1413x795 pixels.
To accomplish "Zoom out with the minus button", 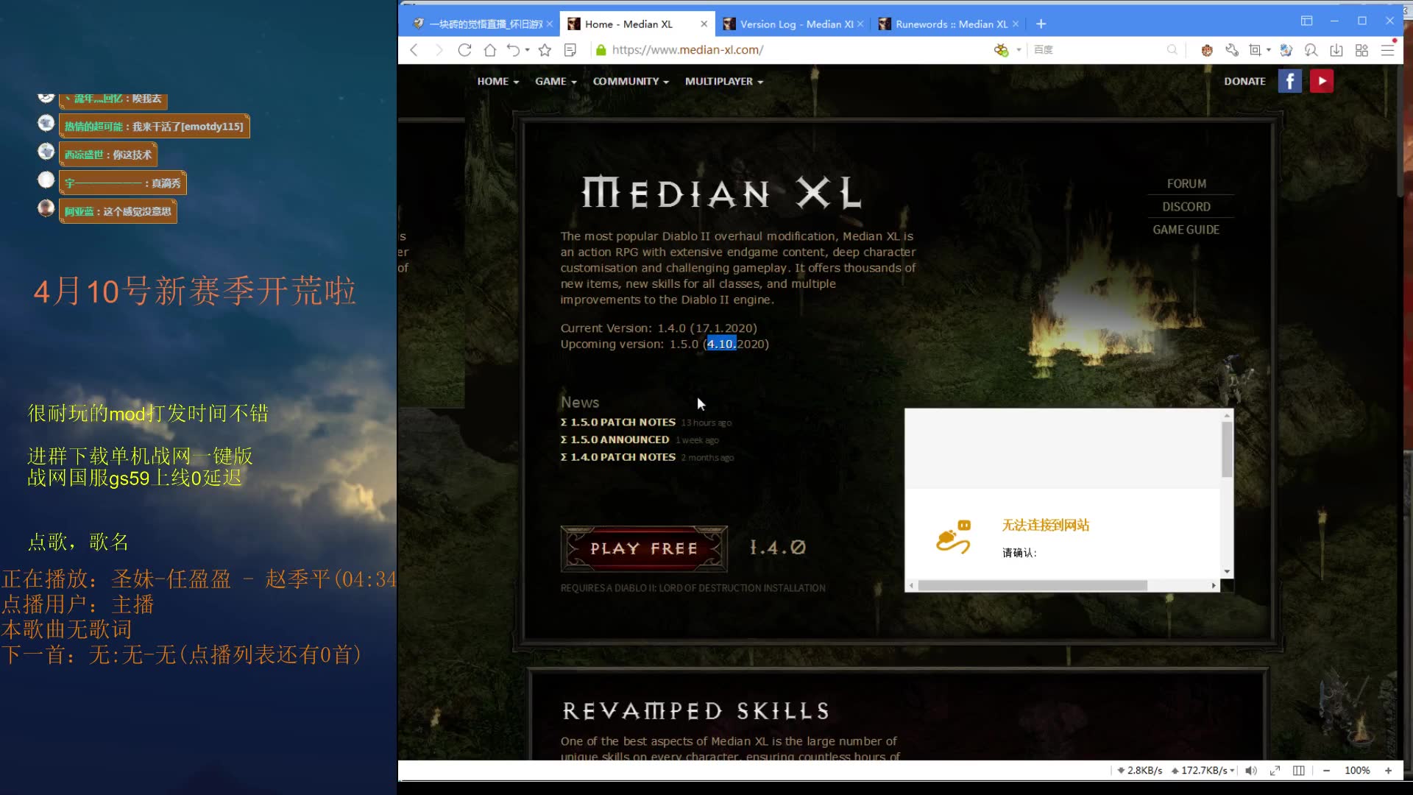I will pos(1327,771).
